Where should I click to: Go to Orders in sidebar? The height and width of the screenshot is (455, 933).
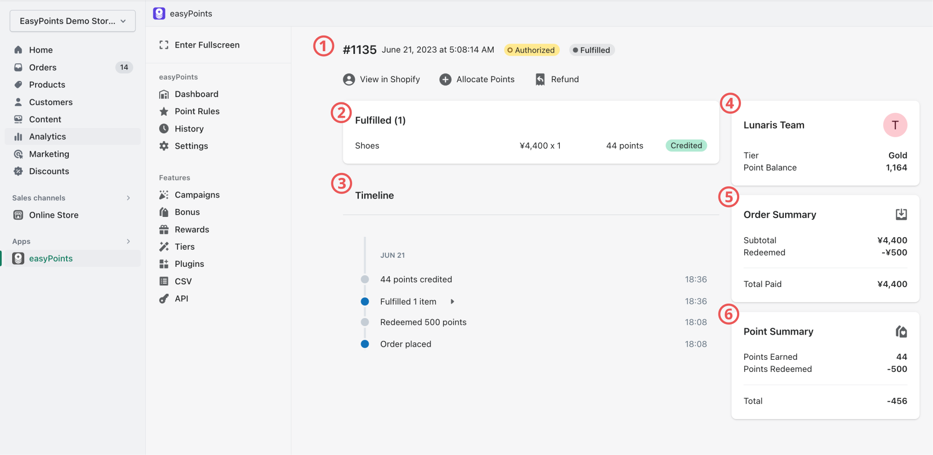coord(43,67)
